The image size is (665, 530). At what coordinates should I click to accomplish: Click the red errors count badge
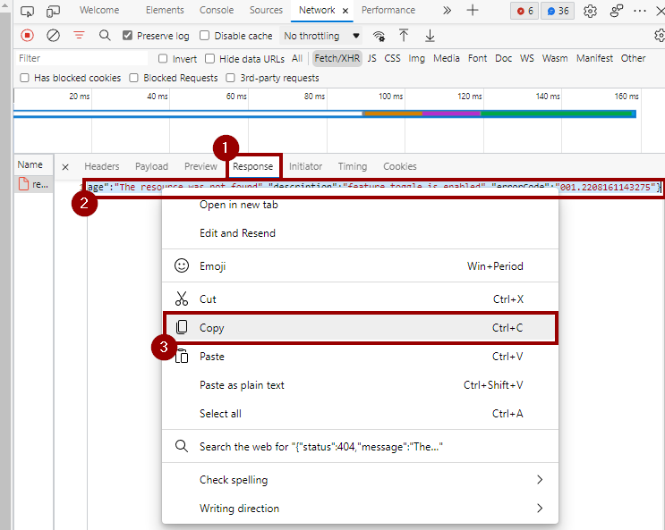pos(524,11)
